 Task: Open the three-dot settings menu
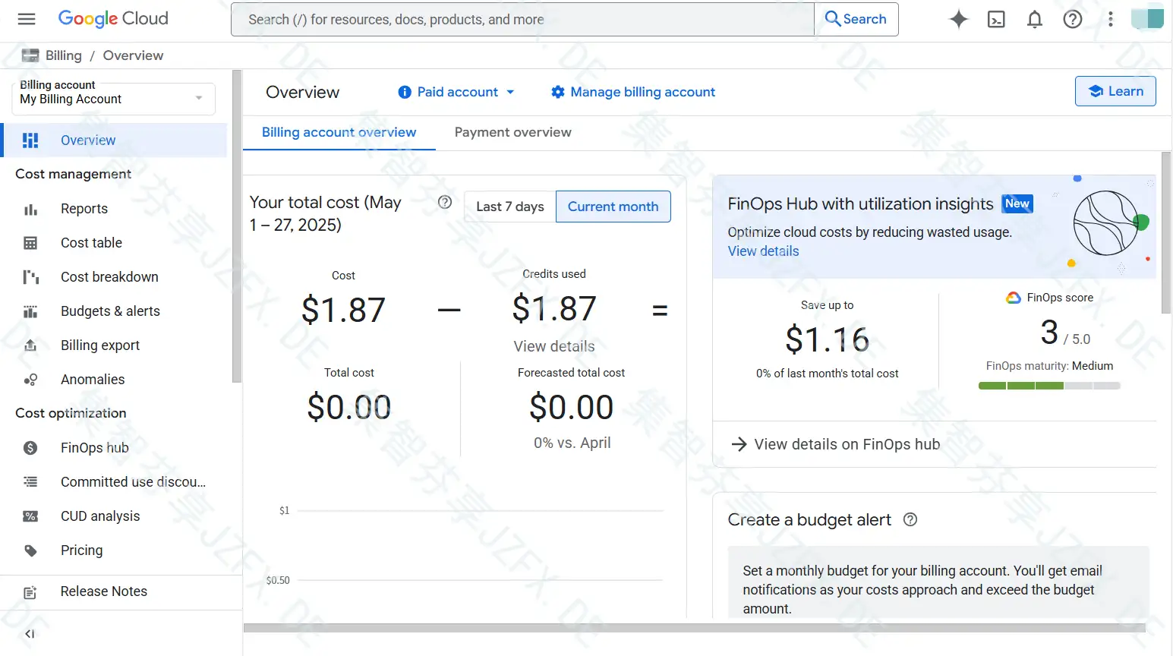tap(1111, 20)
